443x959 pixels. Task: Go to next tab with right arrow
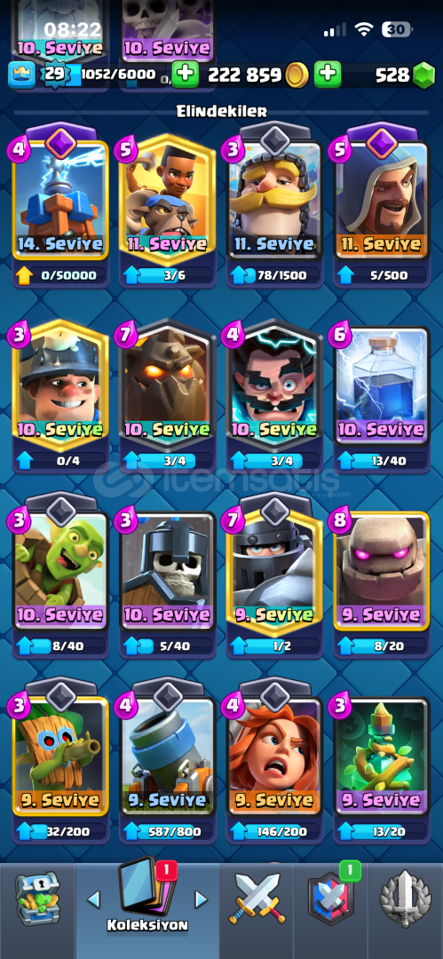pos(201,899)
